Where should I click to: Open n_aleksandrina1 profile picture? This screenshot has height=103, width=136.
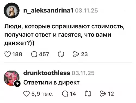coord(11,10)
